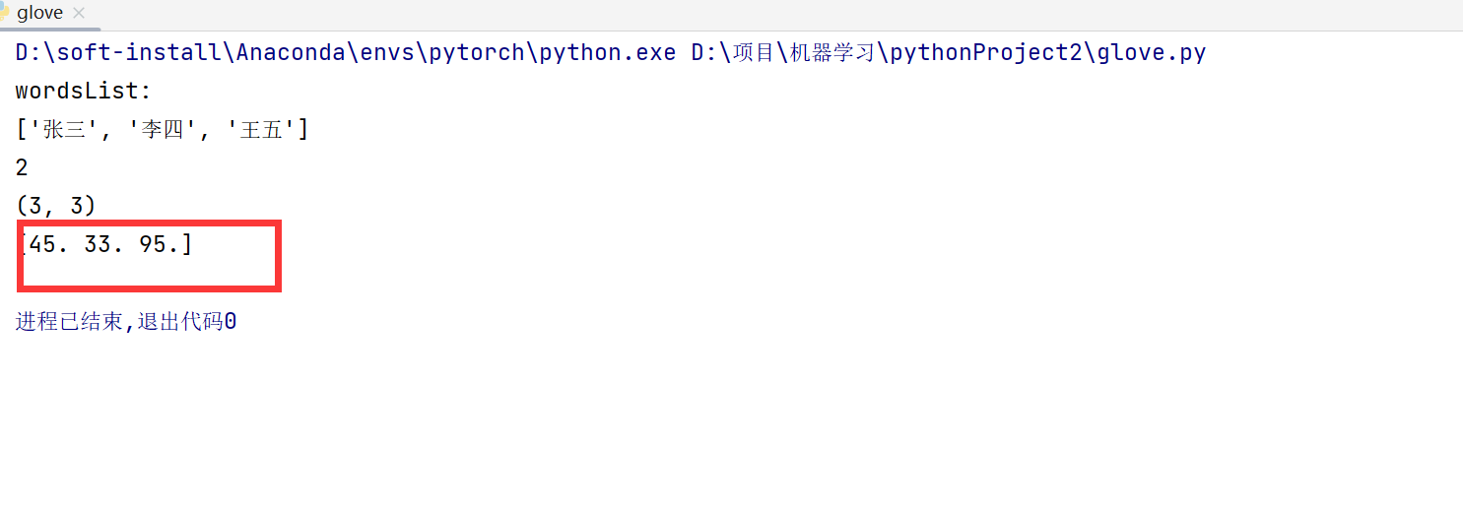This screenshot has height=511, width=1463.
Task: Click the 项目 folder in the script path
Action: [x=757, y=52]
